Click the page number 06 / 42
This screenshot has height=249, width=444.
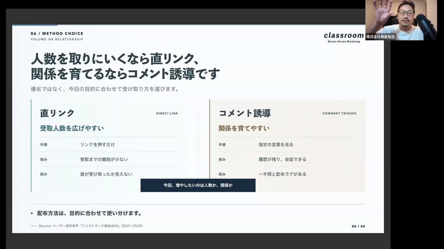coord(358,226)
